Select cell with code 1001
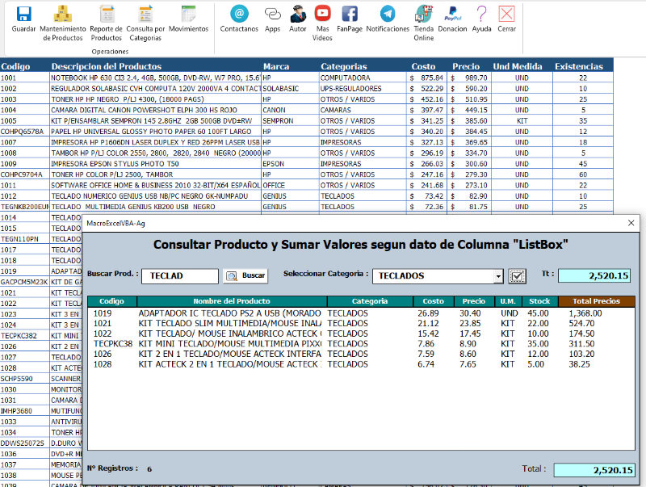The height and width of the screenshot is (487, 646). [25, 78]
